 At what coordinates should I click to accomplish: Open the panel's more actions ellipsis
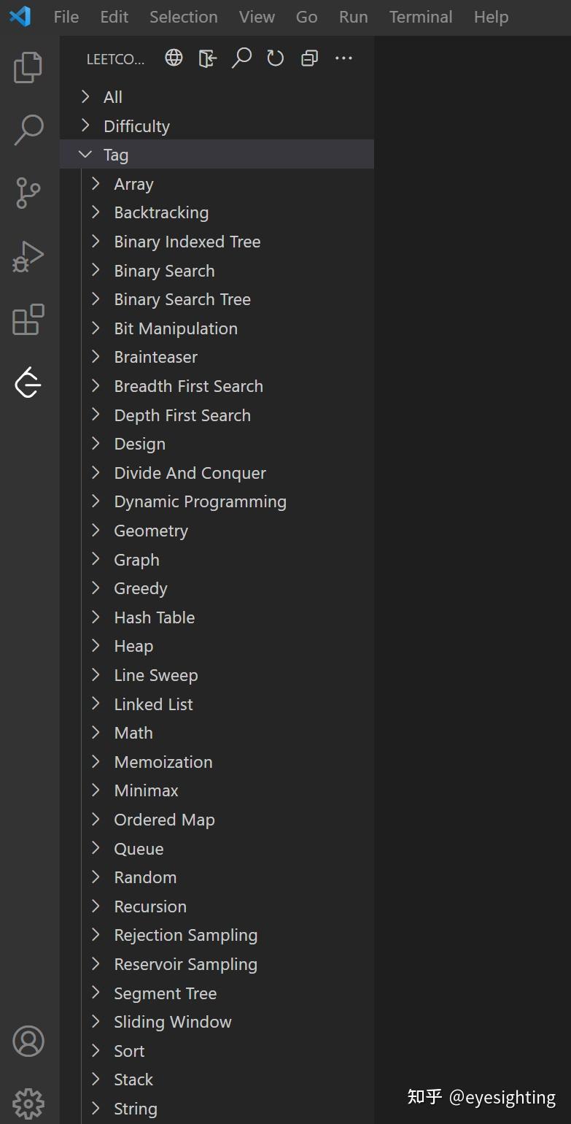343,58
